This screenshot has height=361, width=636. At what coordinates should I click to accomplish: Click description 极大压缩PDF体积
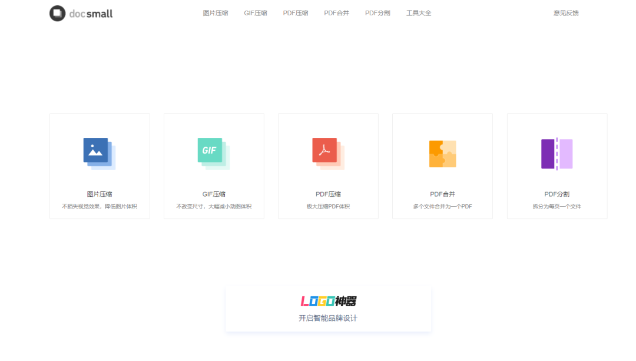tap(328, 207)
